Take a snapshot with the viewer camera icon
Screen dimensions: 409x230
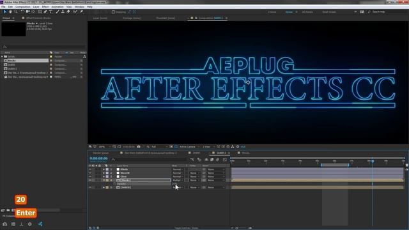pos(139,147)
